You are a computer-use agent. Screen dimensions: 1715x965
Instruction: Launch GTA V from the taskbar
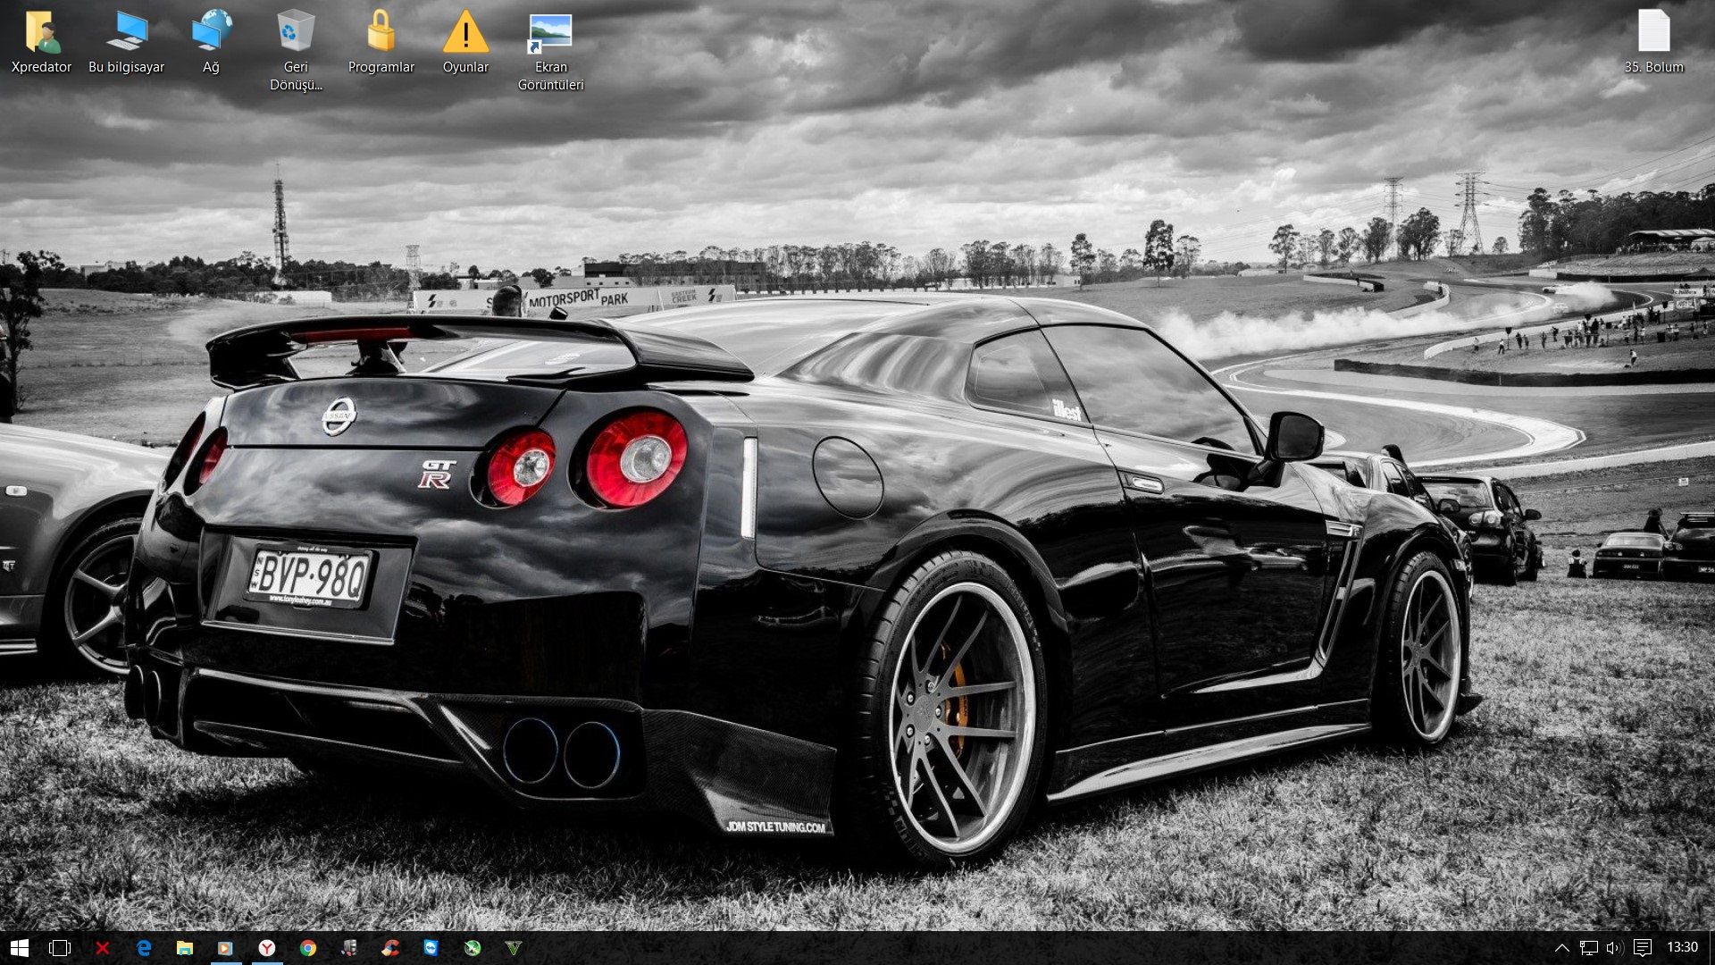(514, 948)
